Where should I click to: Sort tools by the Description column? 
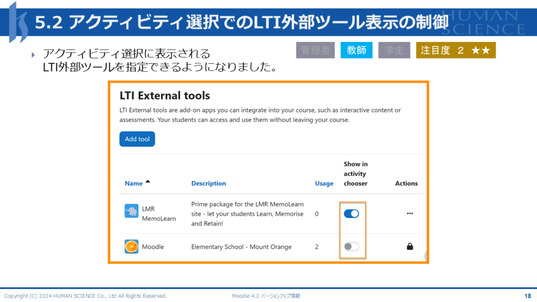pos(209,184)
